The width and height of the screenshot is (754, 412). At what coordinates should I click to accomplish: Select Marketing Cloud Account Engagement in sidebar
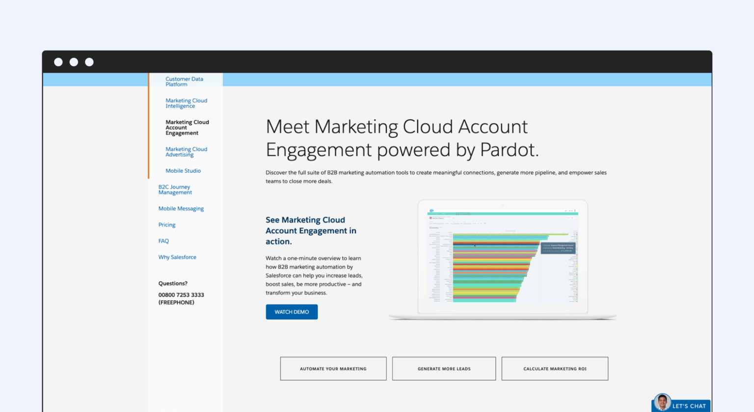coord(187,128)
